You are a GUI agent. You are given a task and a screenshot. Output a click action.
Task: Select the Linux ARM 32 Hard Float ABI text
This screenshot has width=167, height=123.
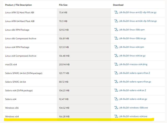[20, 12]
